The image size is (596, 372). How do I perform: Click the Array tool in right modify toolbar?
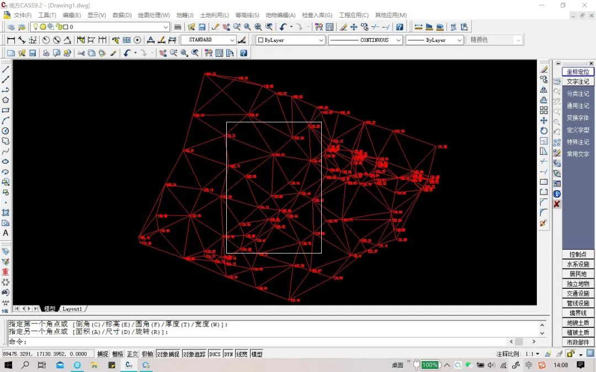[544, 110]
